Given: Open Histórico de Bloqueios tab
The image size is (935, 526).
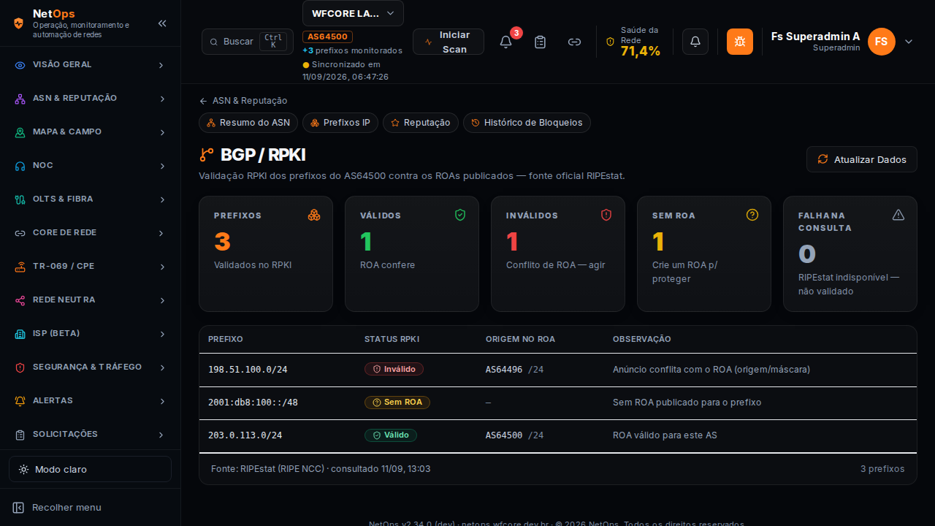Looking at the screenshot, I should tap(527, 123).
